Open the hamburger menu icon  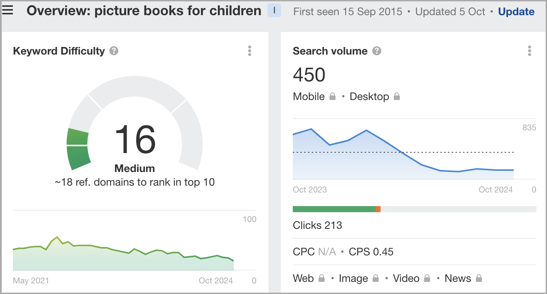(8, 11)
